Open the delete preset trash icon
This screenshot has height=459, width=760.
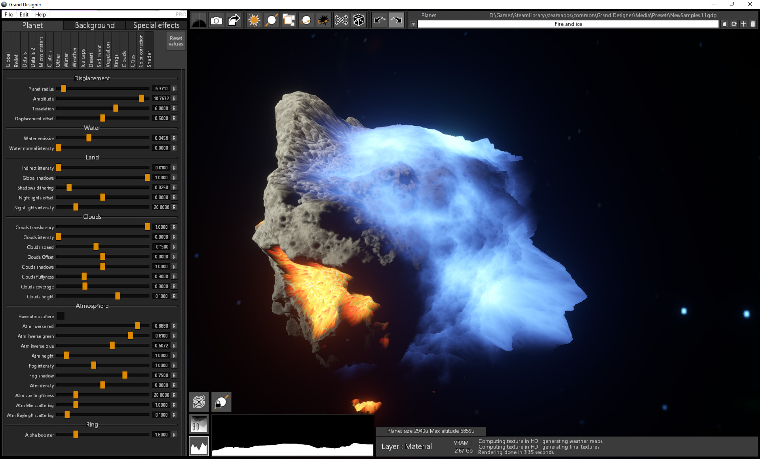(753, 24)
